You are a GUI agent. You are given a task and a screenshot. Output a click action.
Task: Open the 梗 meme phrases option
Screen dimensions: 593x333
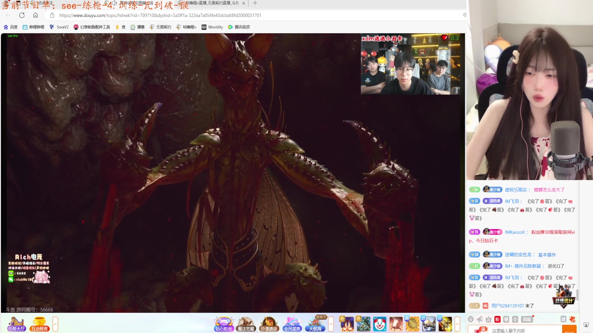coord(506,319)
